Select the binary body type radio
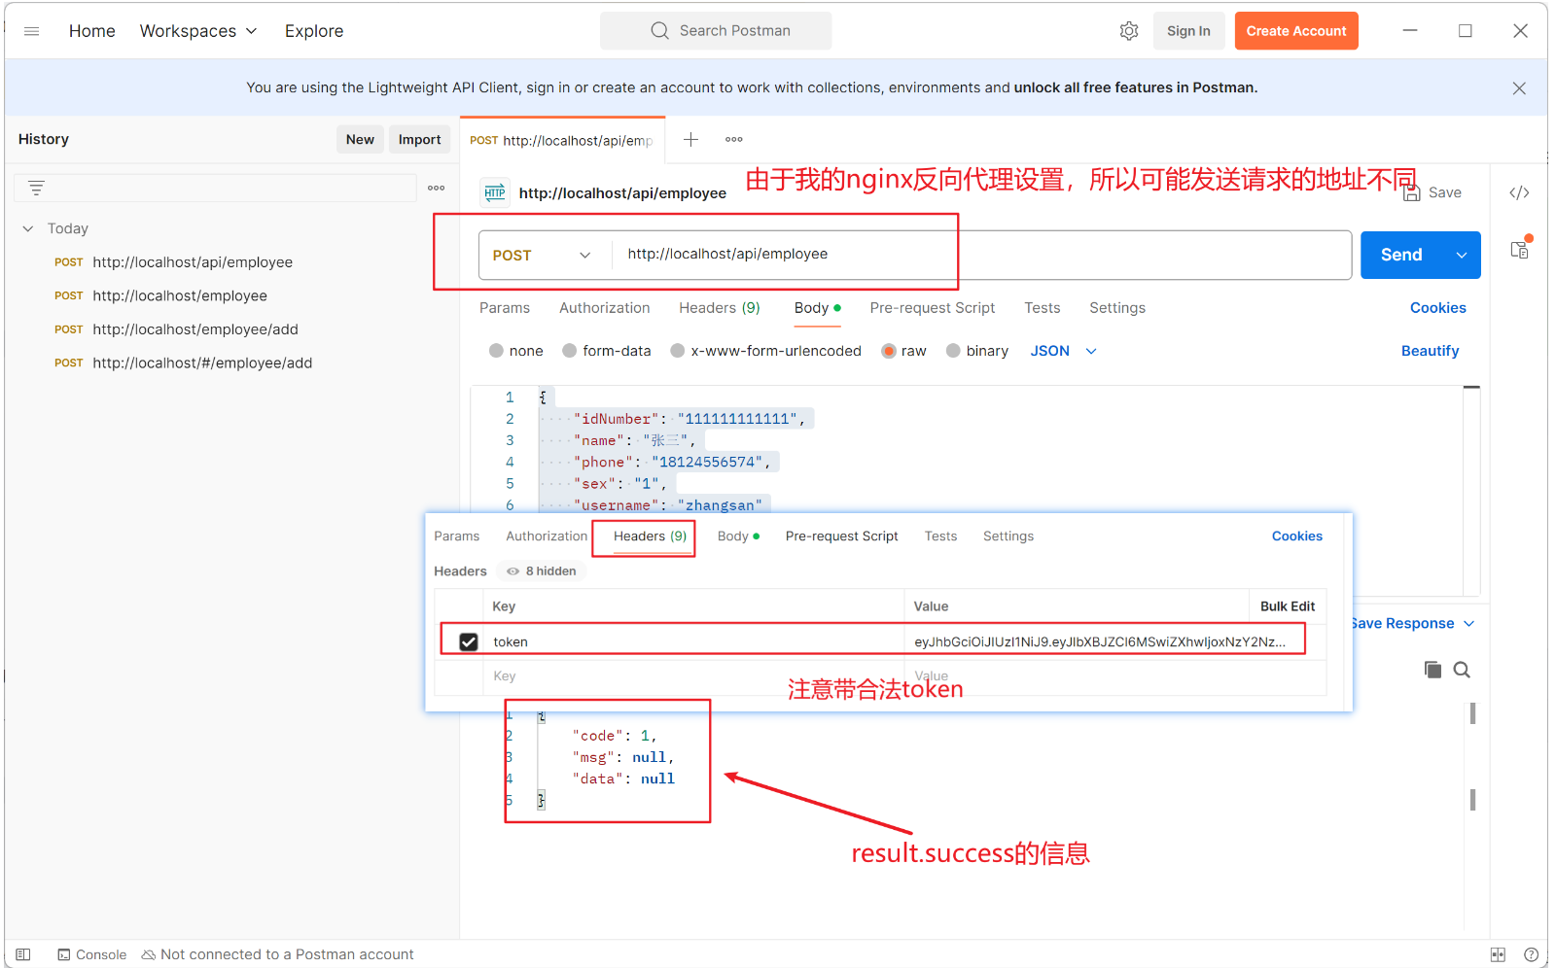The width and height of the screenshot is (1556, 968). (953, 351)
